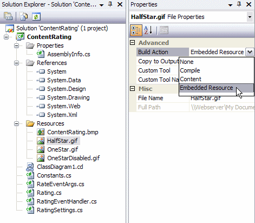Collapse the Resources folder node
The width and height of the screenshot is (255, 223).
(16, 123)
